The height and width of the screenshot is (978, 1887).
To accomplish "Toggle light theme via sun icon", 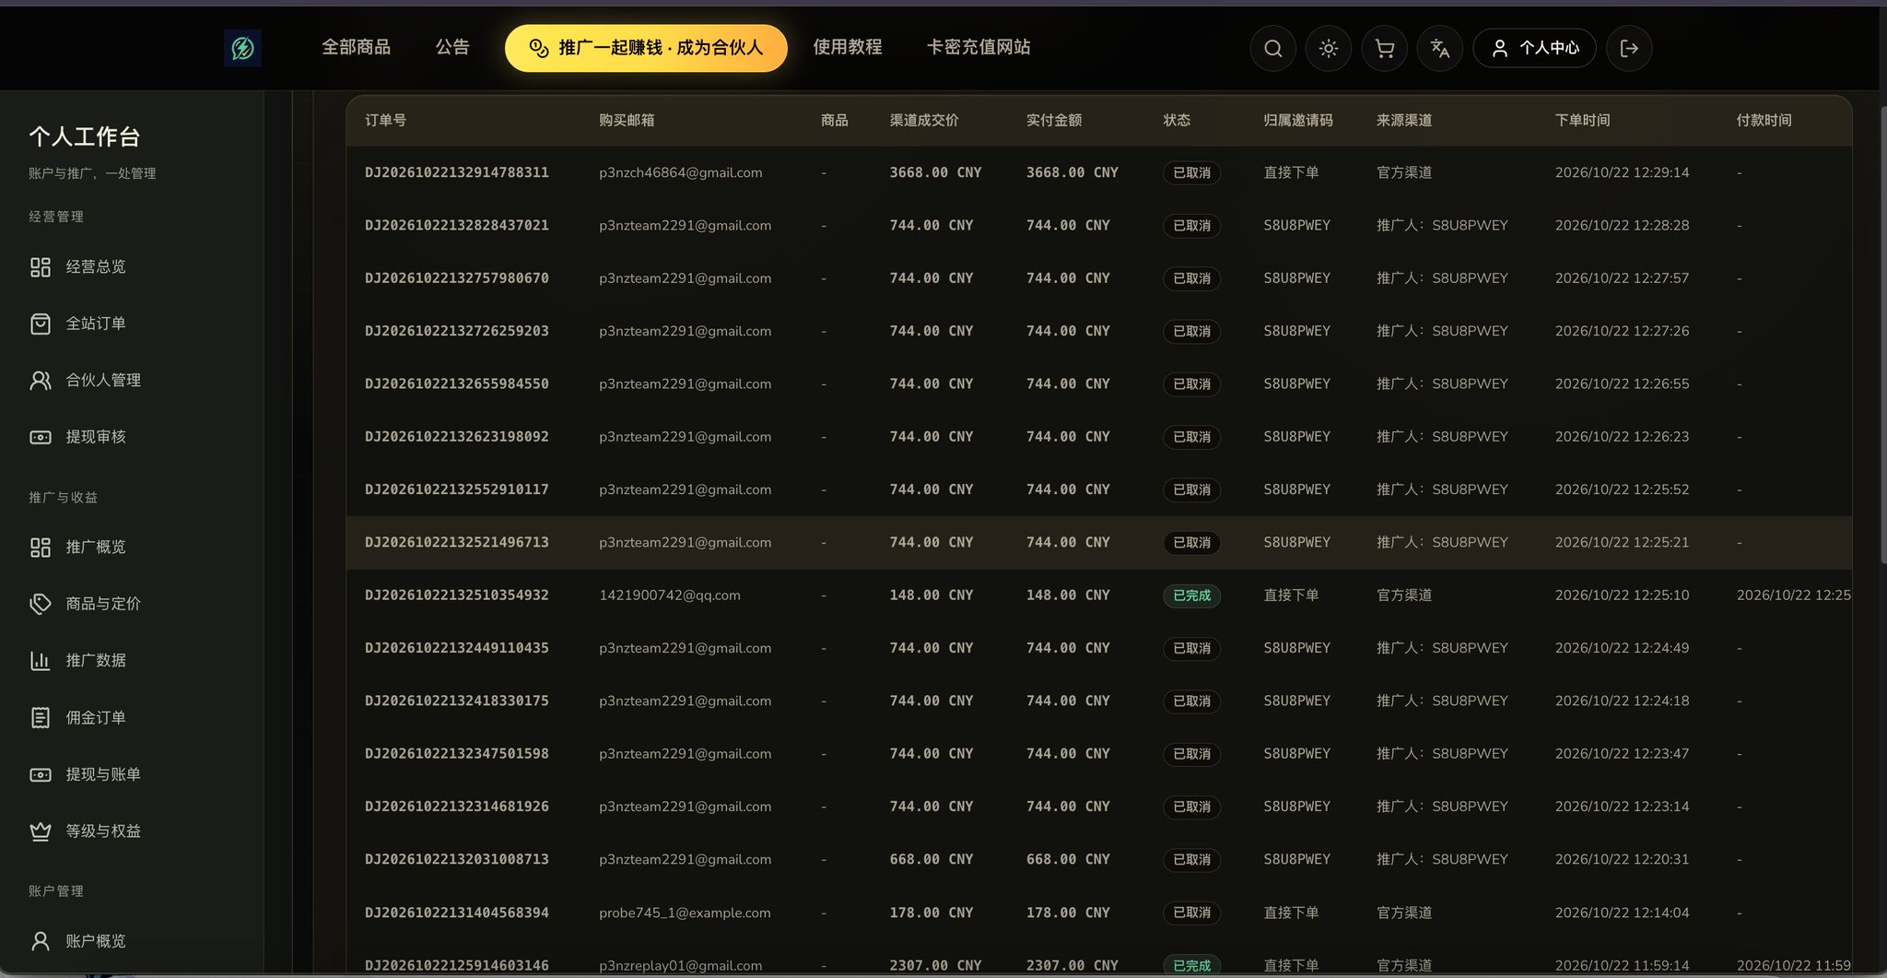I will tap(1328, 48).
